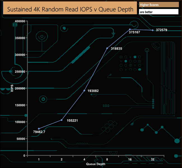Click queue depth 1 axis label
The image size is (182, 168).
(39, 159)
